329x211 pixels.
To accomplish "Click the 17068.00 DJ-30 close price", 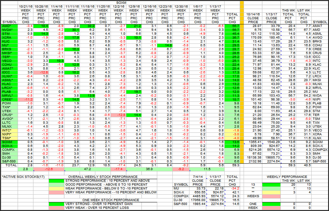I will pyautogui.click(x=198, y=200).
